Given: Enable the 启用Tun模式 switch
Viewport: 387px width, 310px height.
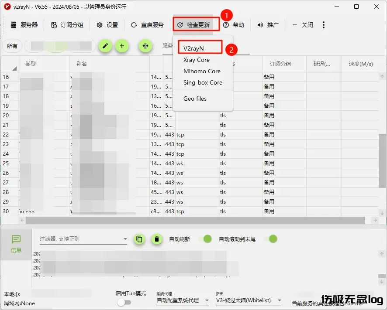Looking at the screenshot, I should [x=124, y=302].
